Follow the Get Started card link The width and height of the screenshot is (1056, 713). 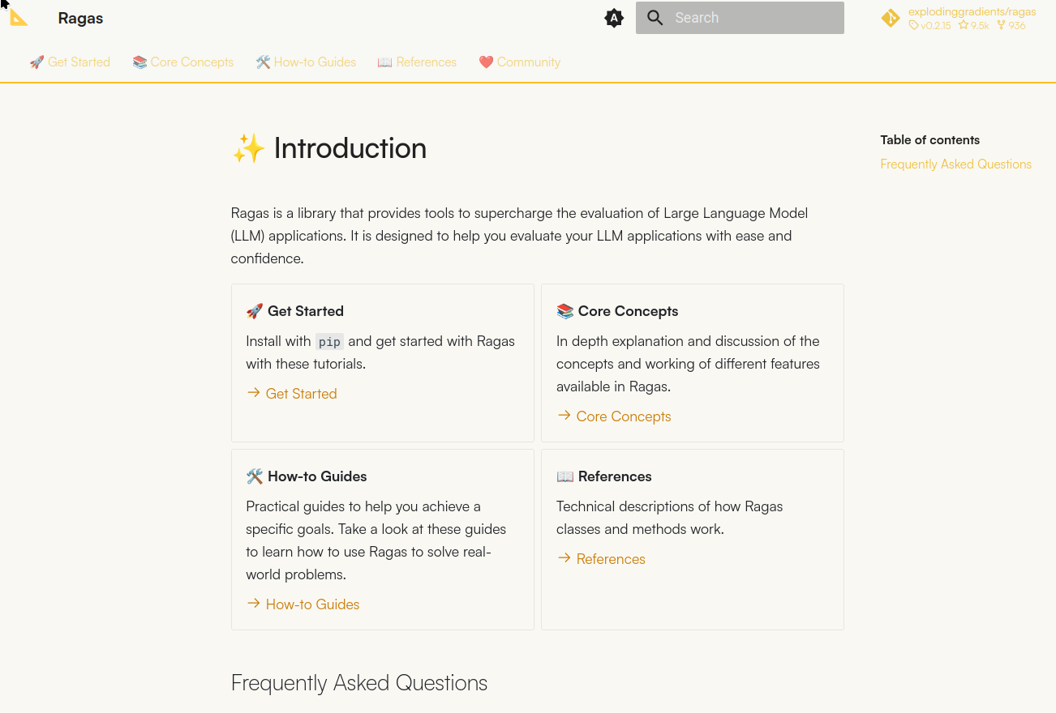tap(301, 394)
